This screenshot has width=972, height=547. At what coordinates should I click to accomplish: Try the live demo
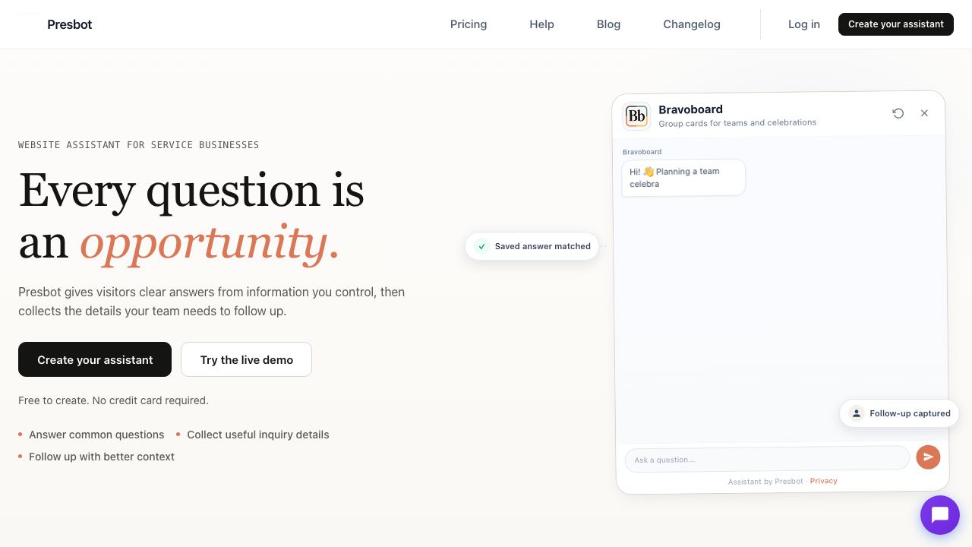246,359
